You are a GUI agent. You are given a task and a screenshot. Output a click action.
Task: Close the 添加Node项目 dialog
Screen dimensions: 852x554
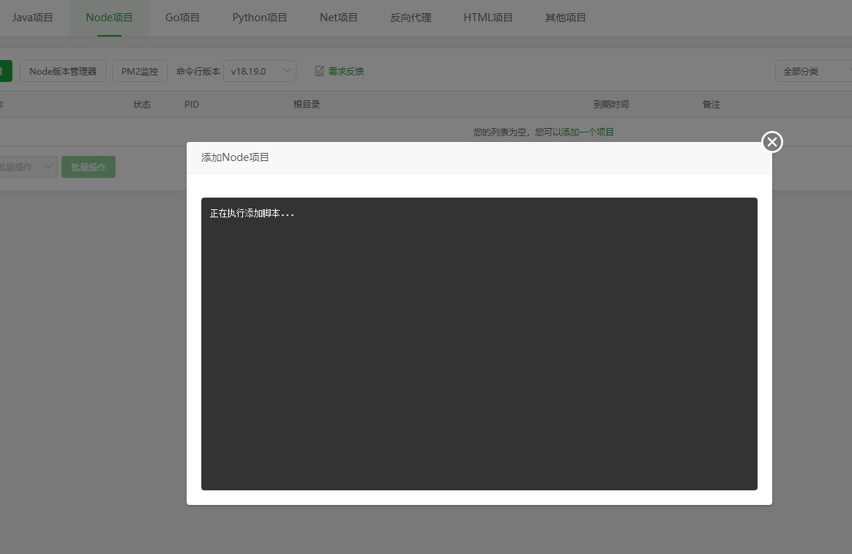point(772,142)
